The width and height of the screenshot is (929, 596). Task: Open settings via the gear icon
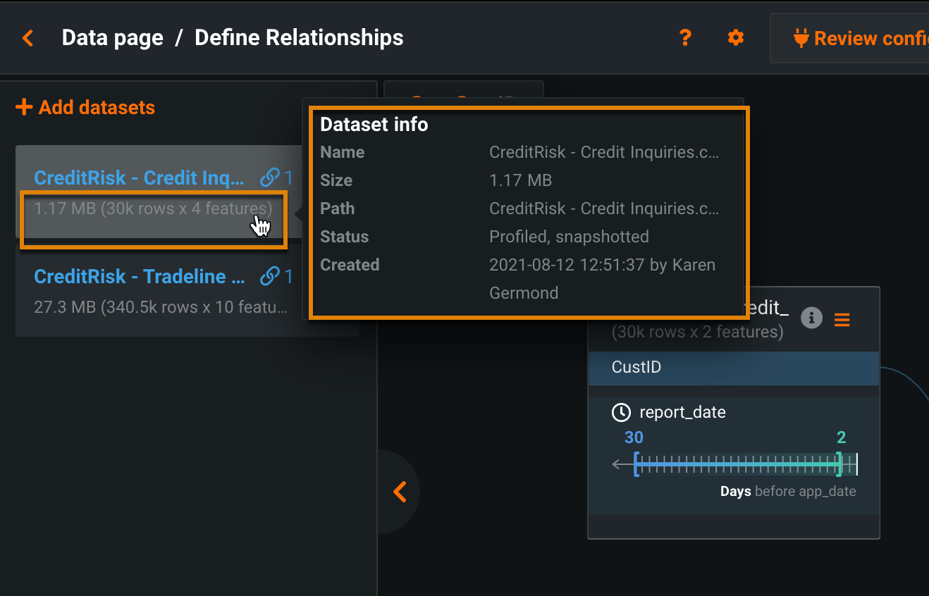click(x=736, y=38)
